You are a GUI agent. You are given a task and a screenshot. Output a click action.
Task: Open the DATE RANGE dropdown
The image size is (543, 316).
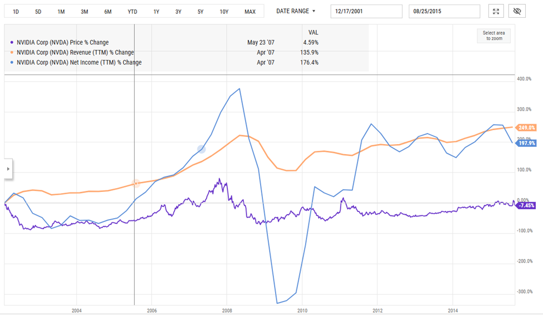(x=296, y=11)
